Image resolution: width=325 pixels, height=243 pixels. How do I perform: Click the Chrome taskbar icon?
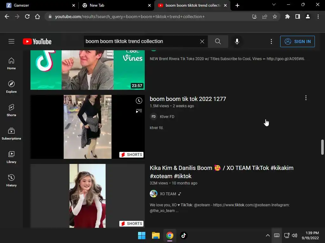tap(169, 235)
